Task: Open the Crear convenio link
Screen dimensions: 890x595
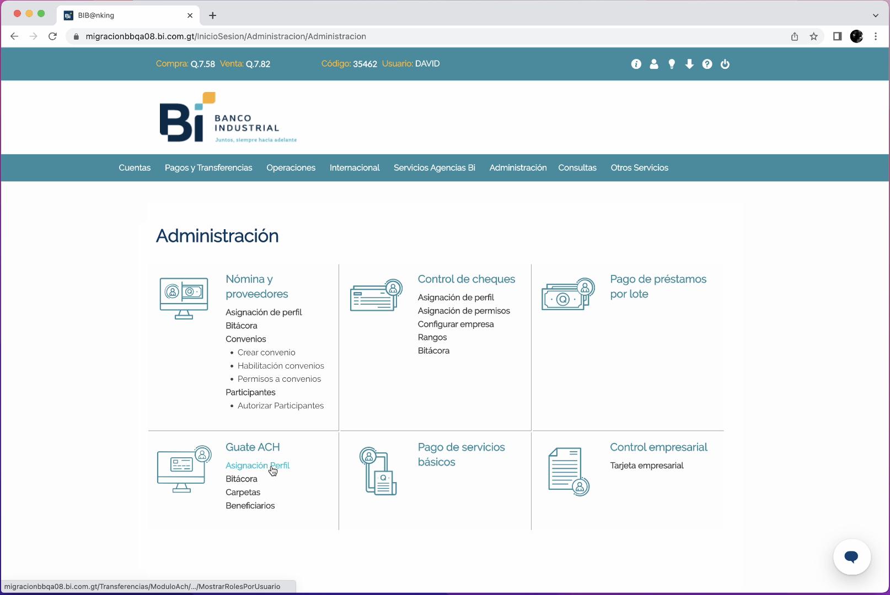Action: 266,353
